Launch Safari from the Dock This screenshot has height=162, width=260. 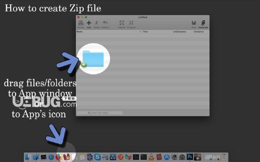coord(51,157)
